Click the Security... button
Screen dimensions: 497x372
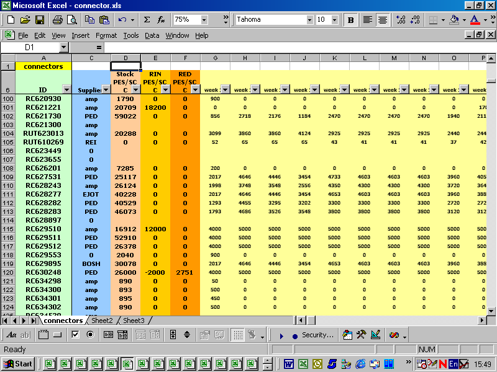[317, 335]
